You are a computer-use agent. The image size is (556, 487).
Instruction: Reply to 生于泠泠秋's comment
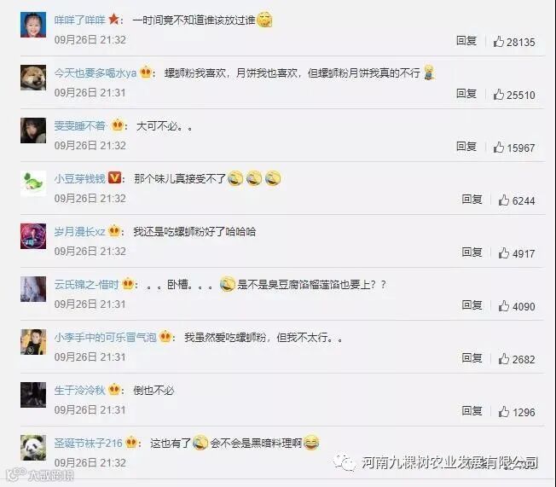[472, 411]
